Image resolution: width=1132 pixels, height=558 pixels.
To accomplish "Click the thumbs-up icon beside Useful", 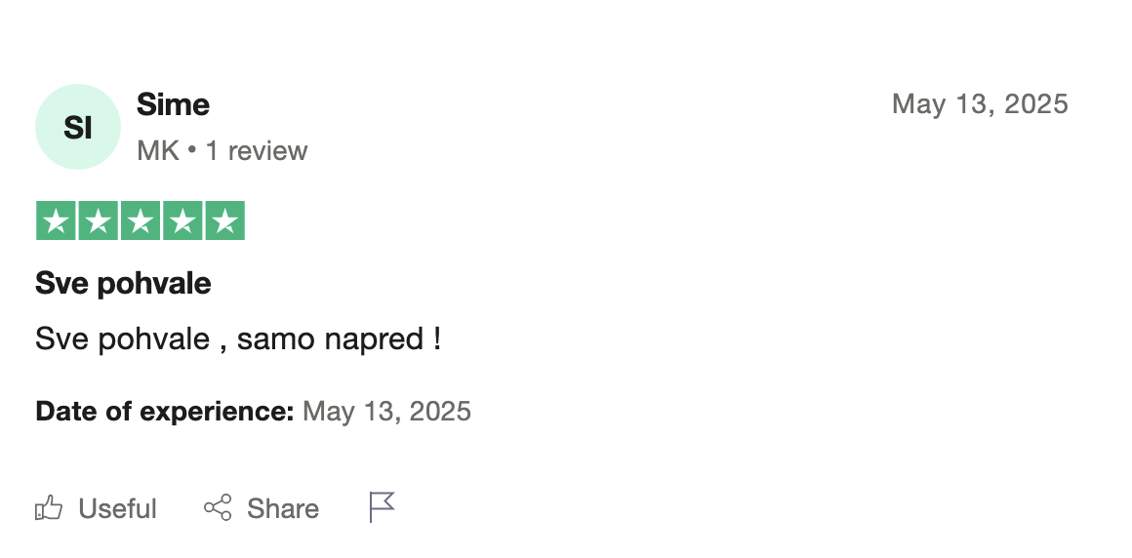I will coord(49,508).
